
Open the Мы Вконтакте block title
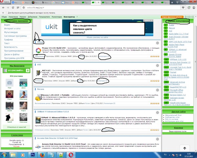17,66
